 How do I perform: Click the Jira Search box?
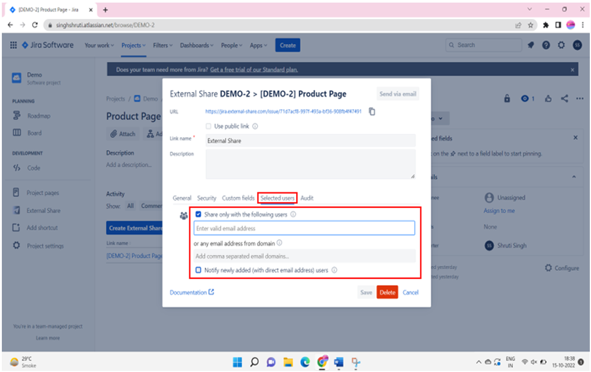(484, 45)
